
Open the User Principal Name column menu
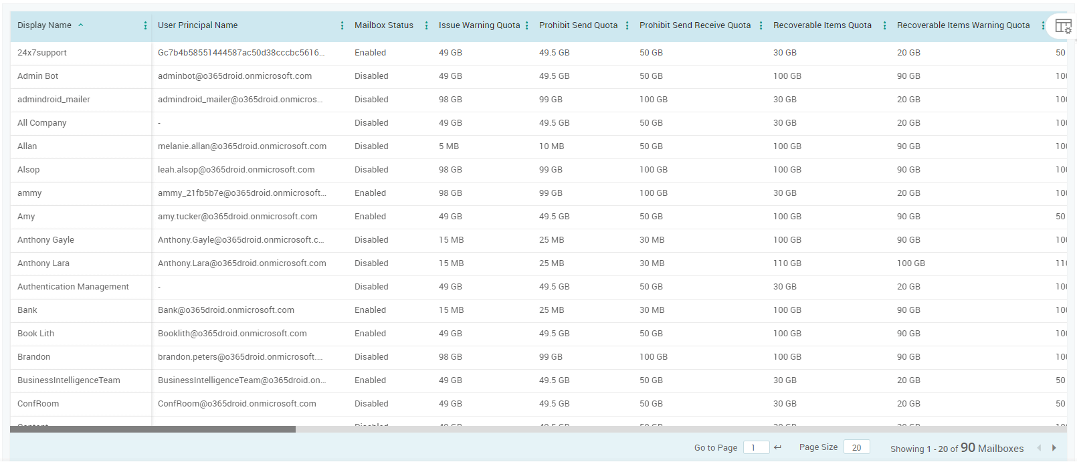coord(342,25)
